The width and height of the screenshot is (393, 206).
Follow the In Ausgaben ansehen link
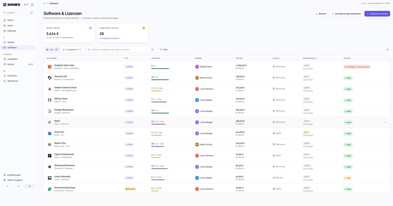coord(110,38)
